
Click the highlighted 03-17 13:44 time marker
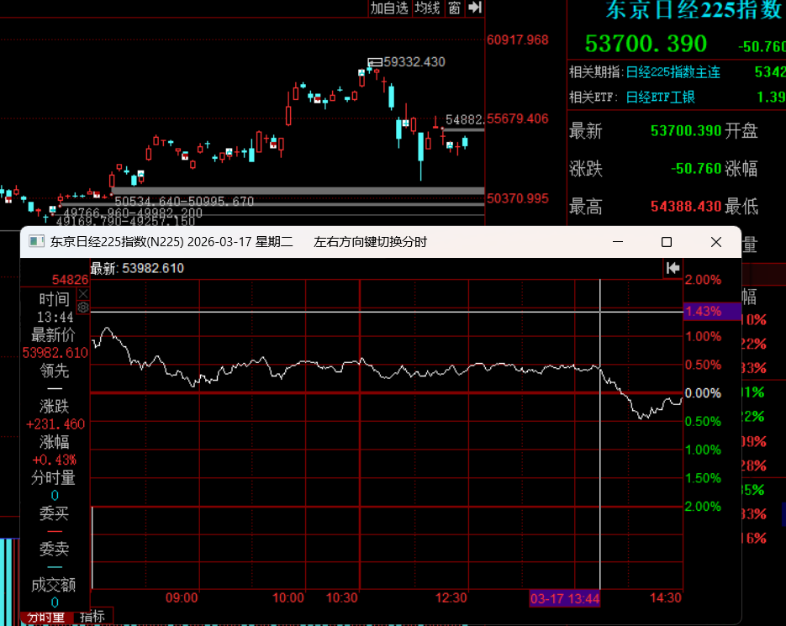[x=564, y=598]
